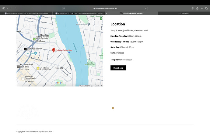Viewport: 210px width, 136px height.
Task: Select the Evolution Barbershop Brisbane tab
Action: (131, 13)
